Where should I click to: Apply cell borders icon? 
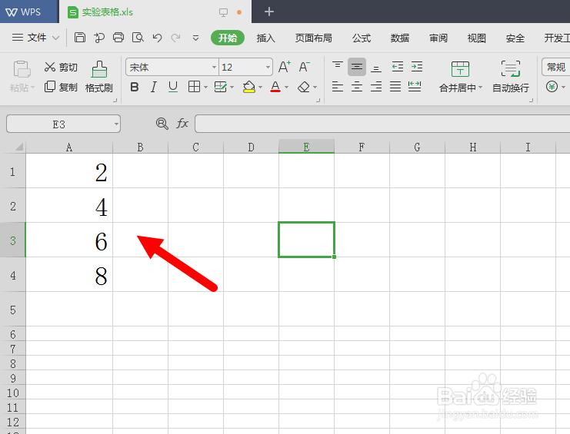194,87
